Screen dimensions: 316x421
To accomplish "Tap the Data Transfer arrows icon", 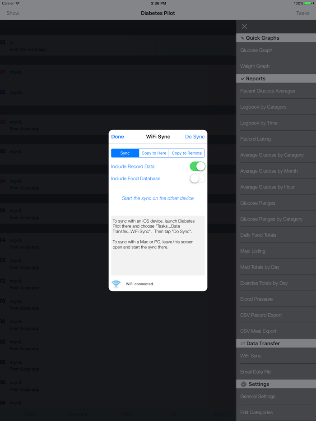I will (x=242, y=343).
